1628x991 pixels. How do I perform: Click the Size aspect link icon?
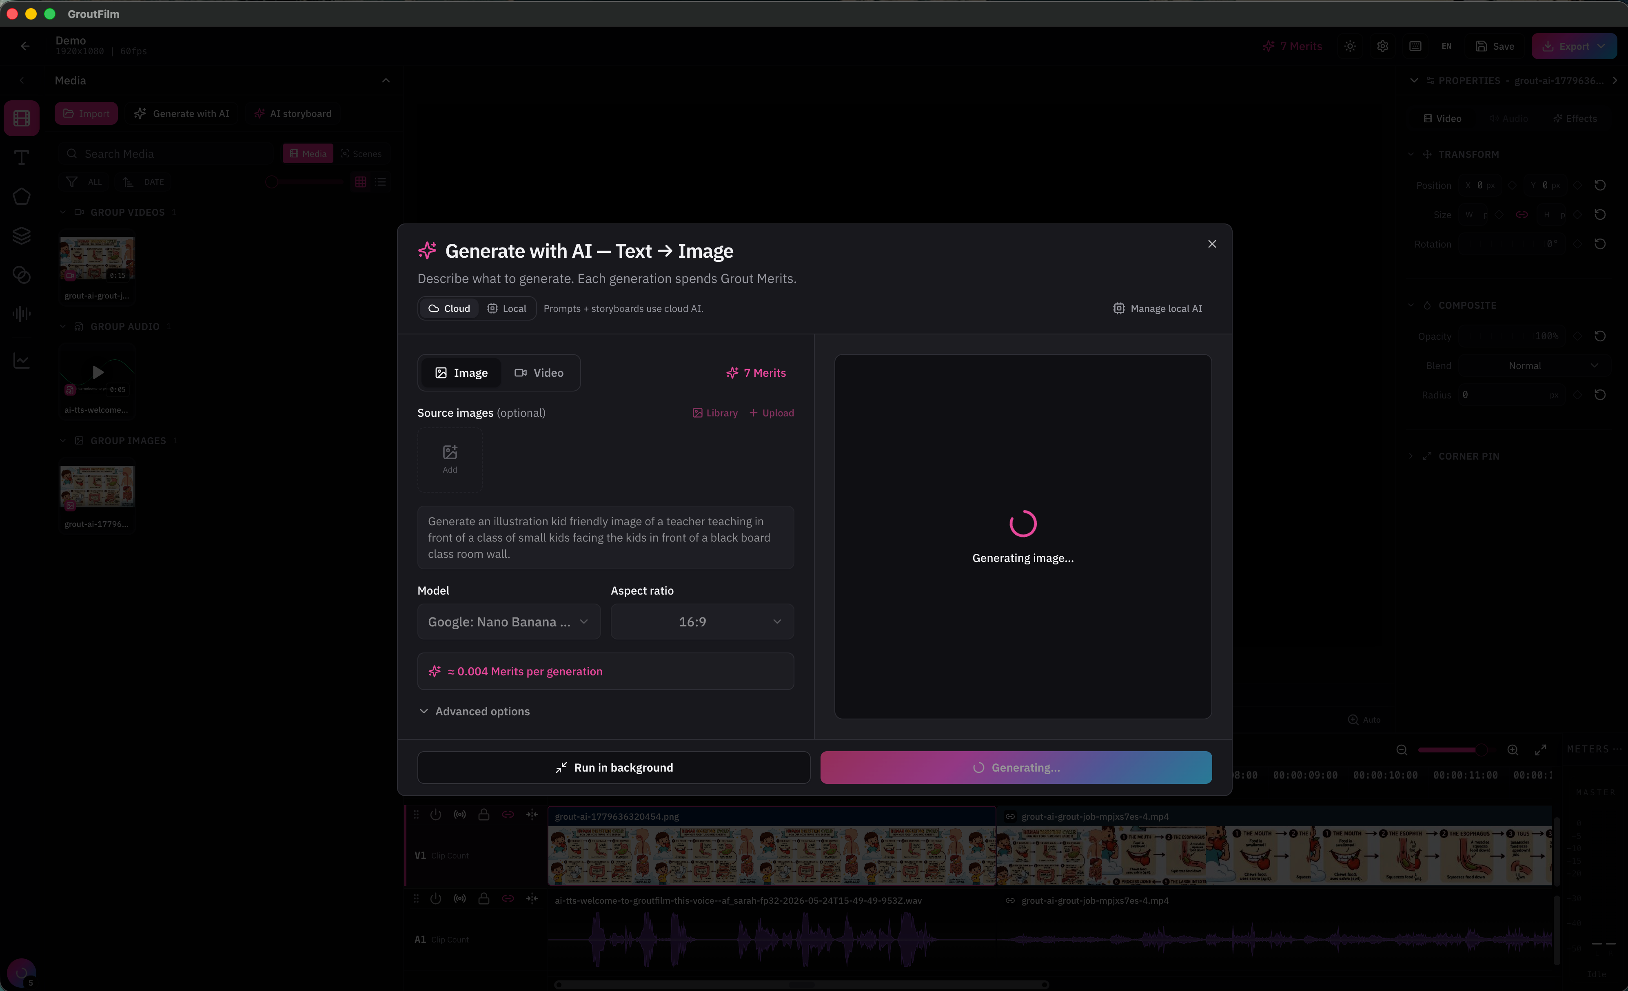pos(1522,215)
